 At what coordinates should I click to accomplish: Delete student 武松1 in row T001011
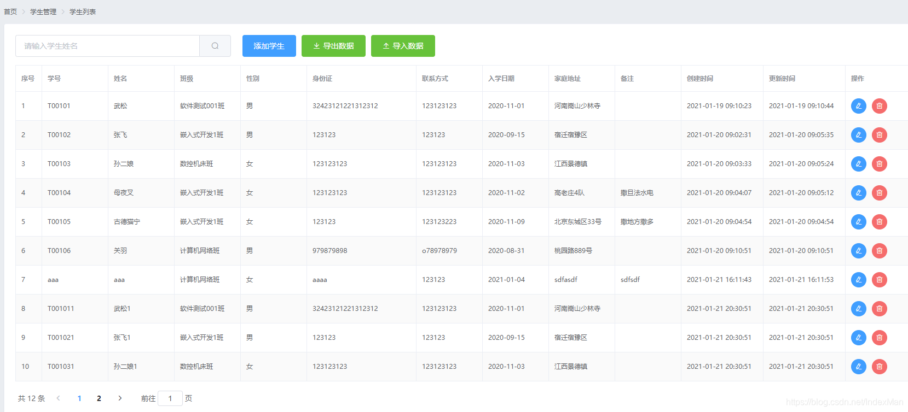coord(880,309)
